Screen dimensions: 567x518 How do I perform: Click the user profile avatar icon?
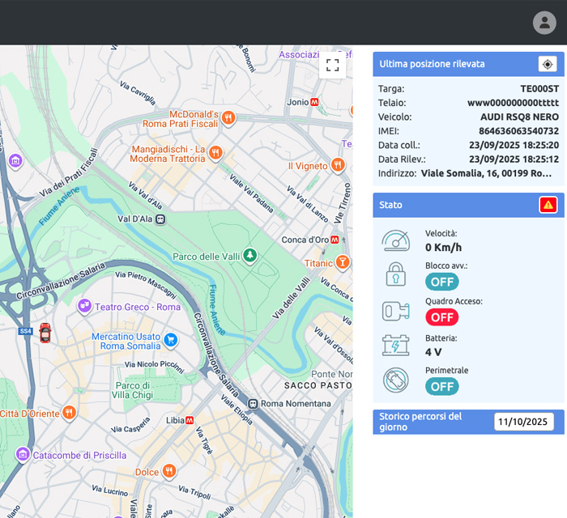544,23
